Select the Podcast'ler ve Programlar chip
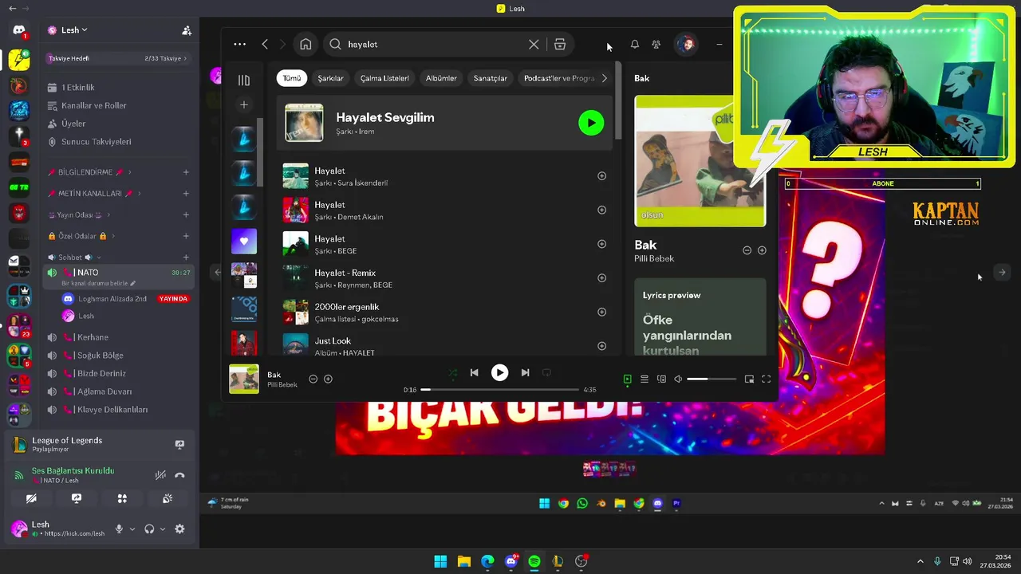Image resolution: width=1021 pixels, height=574 pixels. tap(558, 78)
